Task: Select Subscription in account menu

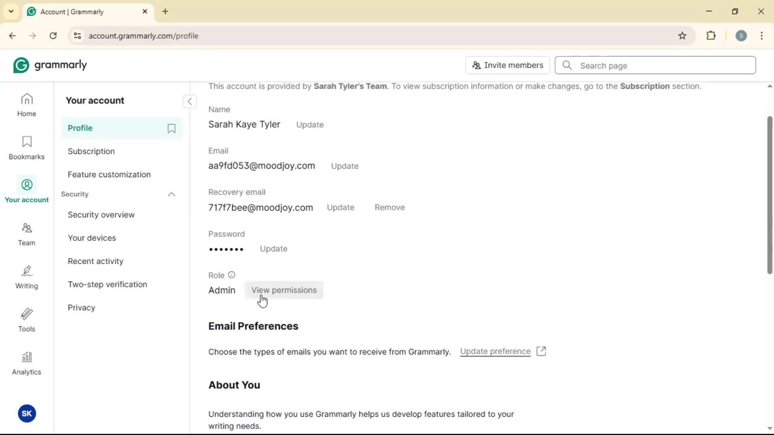Action: point(91,151)
